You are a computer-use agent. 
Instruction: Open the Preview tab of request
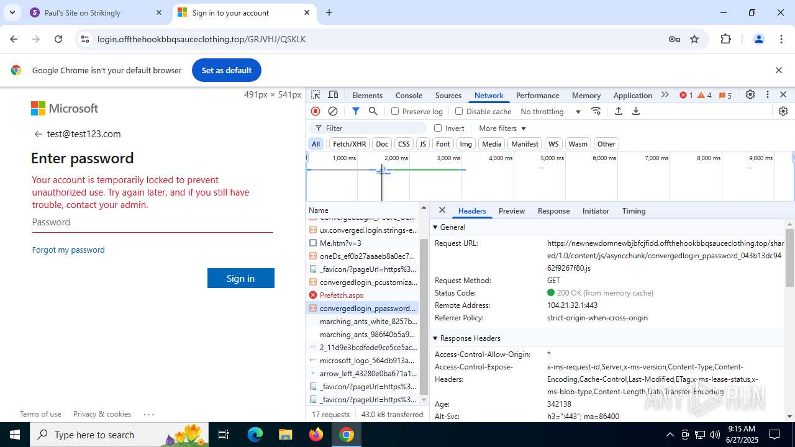pyautogui.click(x=512, y=211)
